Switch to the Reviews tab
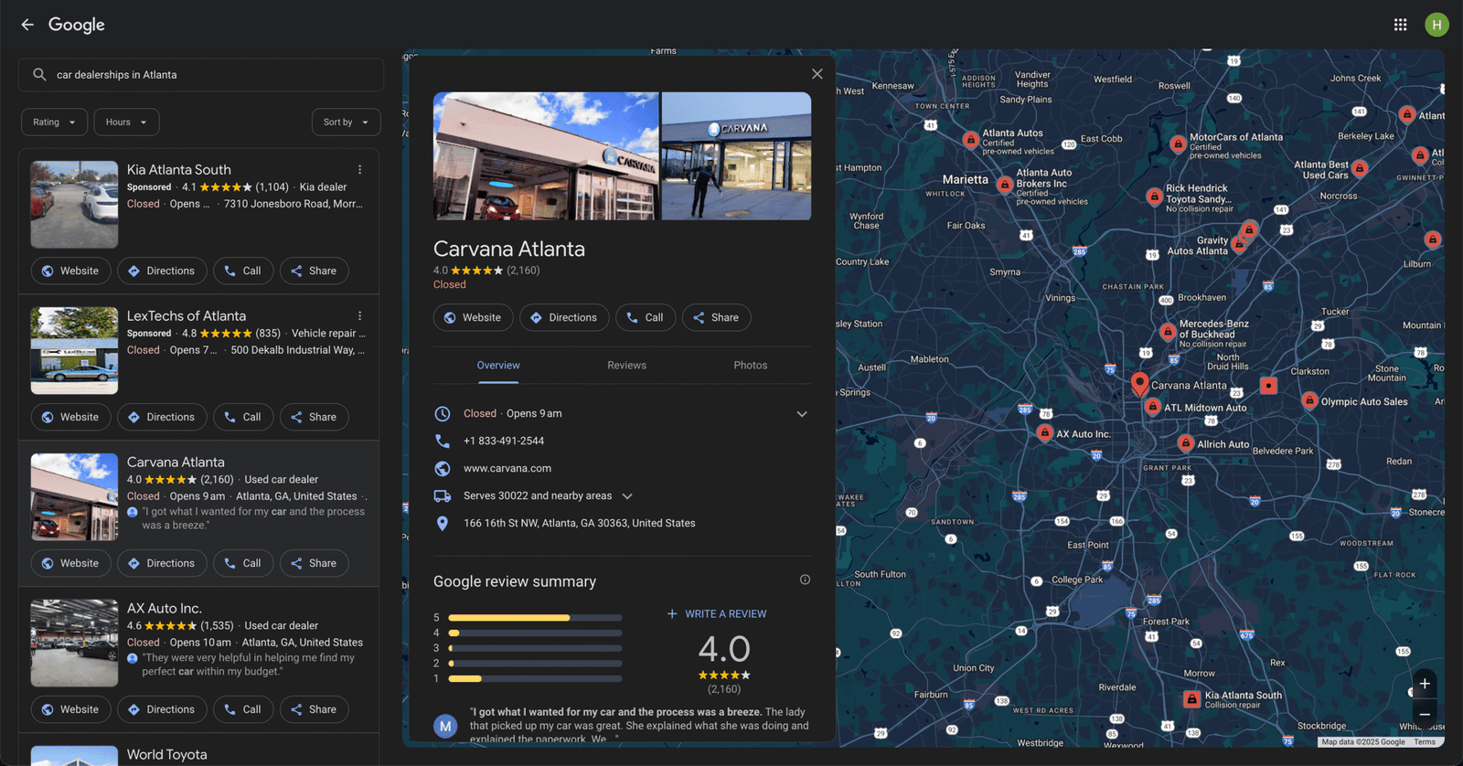 click(626, 366)
